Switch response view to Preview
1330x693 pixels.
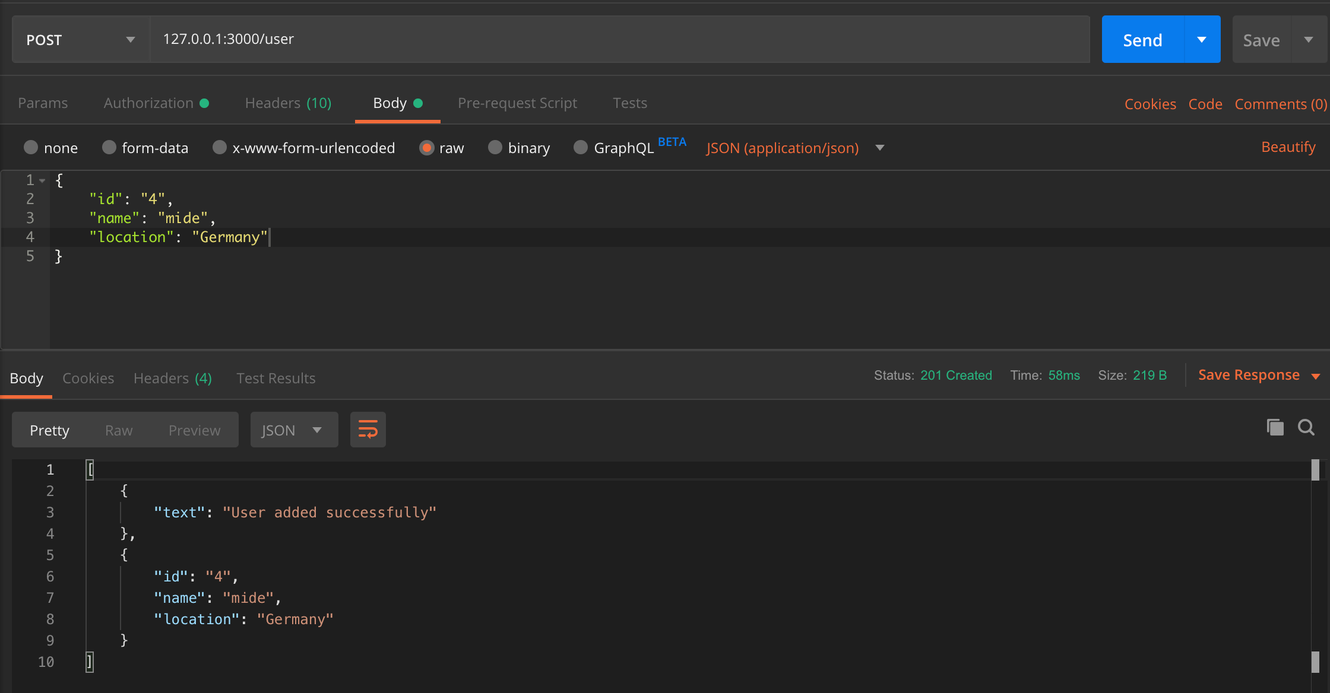(x=194, y=430)
